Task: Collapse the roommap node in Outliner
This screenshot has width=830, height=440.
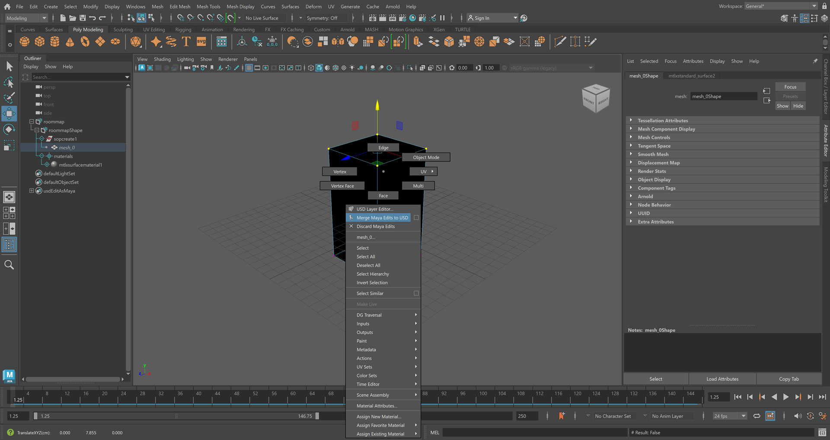Action: tap(32, 121)
